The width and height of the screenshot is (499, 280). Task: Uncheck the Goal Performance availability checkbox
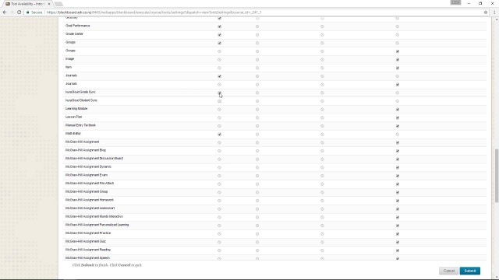click(219, 26)
